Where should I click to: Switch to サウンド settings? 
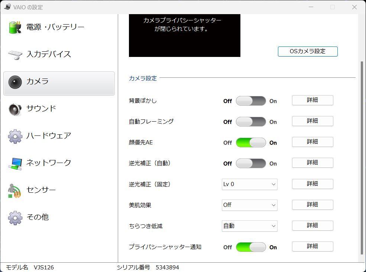(x=59, y=109)
